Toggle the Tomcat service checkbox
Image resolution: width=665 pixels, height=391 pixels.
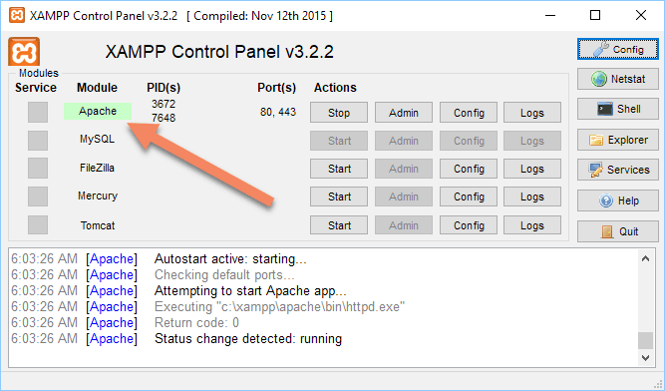coord(38,224)
